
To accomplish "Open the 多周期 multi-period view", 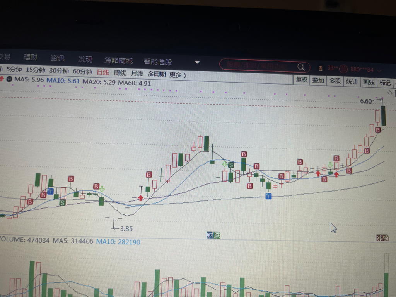I will coord(157,74).
